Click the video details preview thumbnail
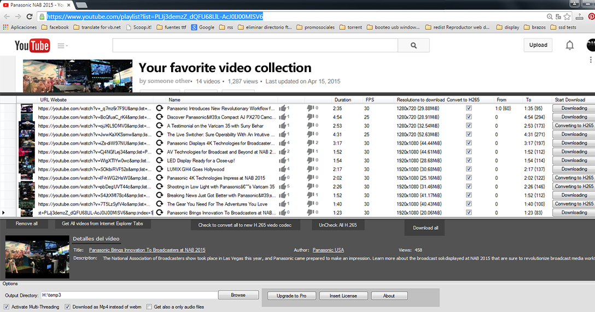Image resolution: width=595 pixels, height=312 pixels. (x=37, y=257)
